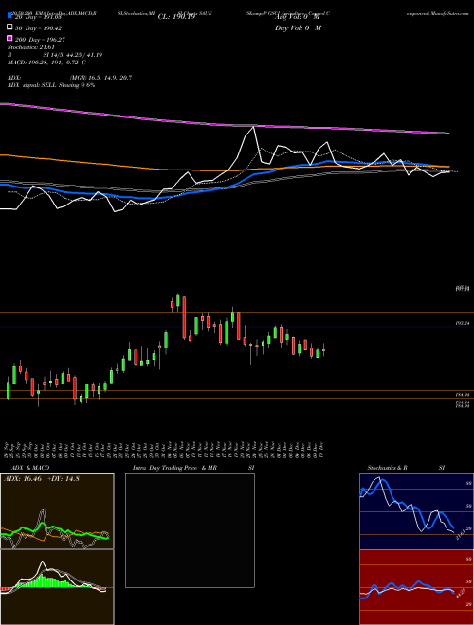474x625 pixels.
Task: Click the CL: 190.19 closing value
Action: 176,17
